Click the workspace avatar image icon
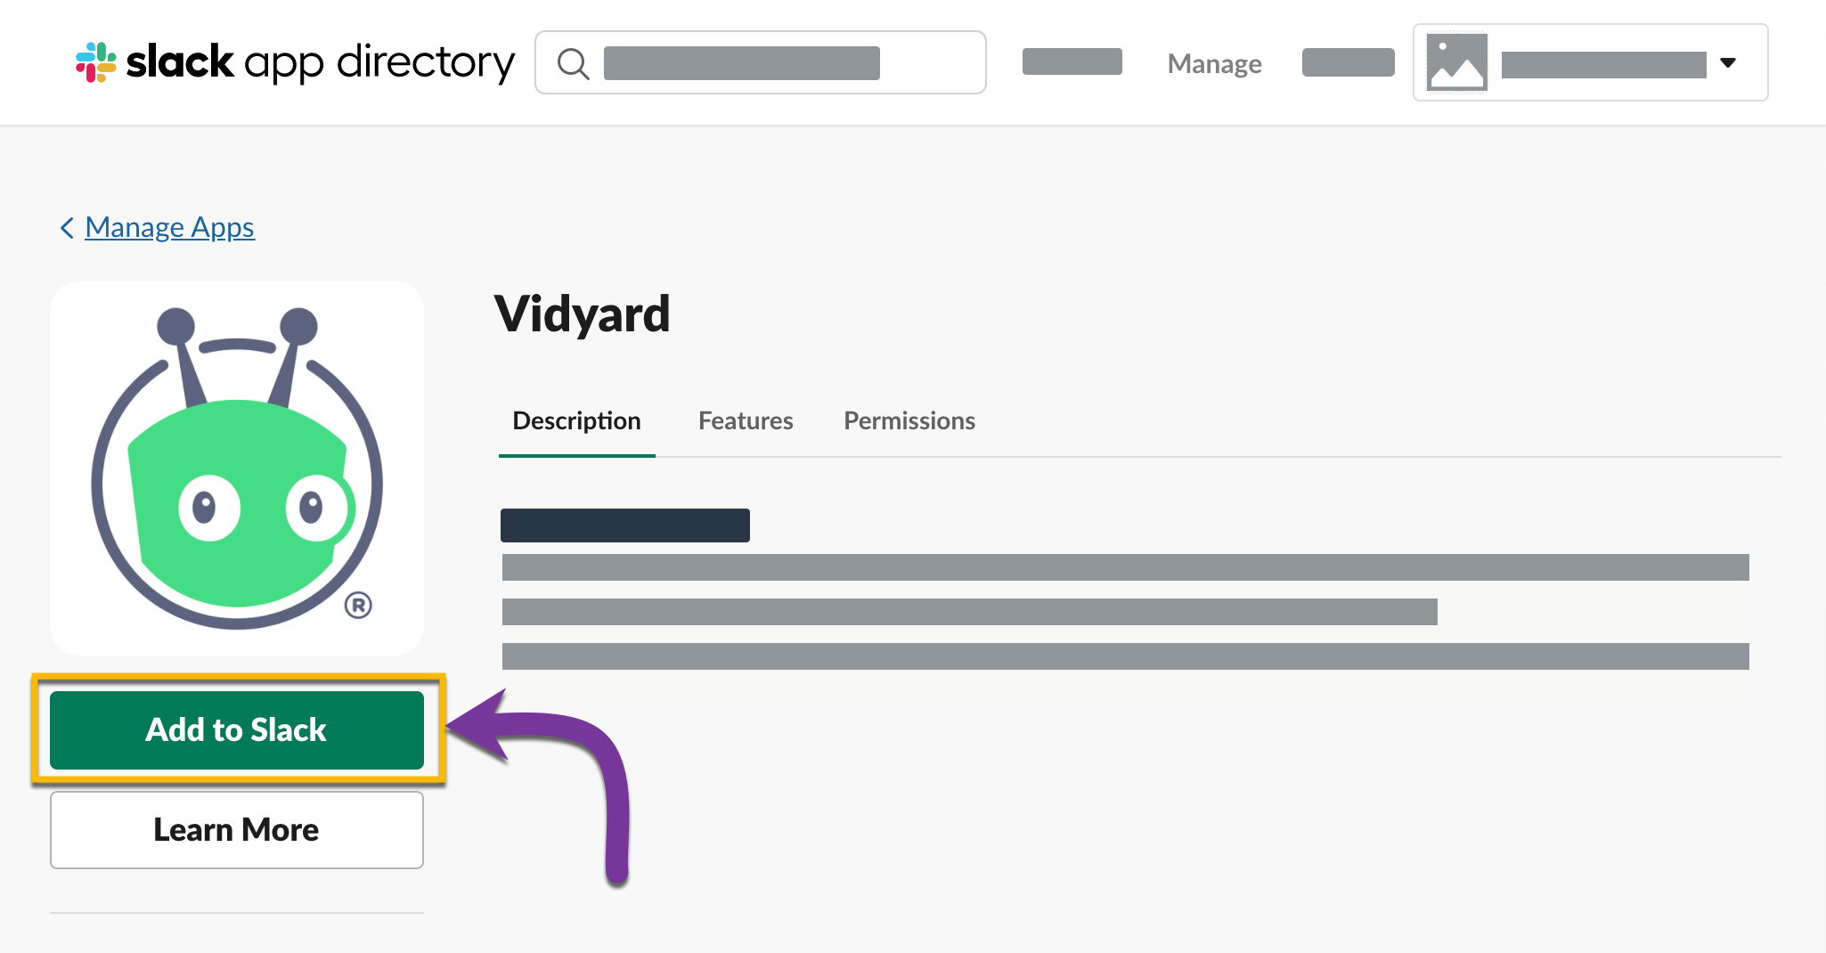 coord(1457,62)
